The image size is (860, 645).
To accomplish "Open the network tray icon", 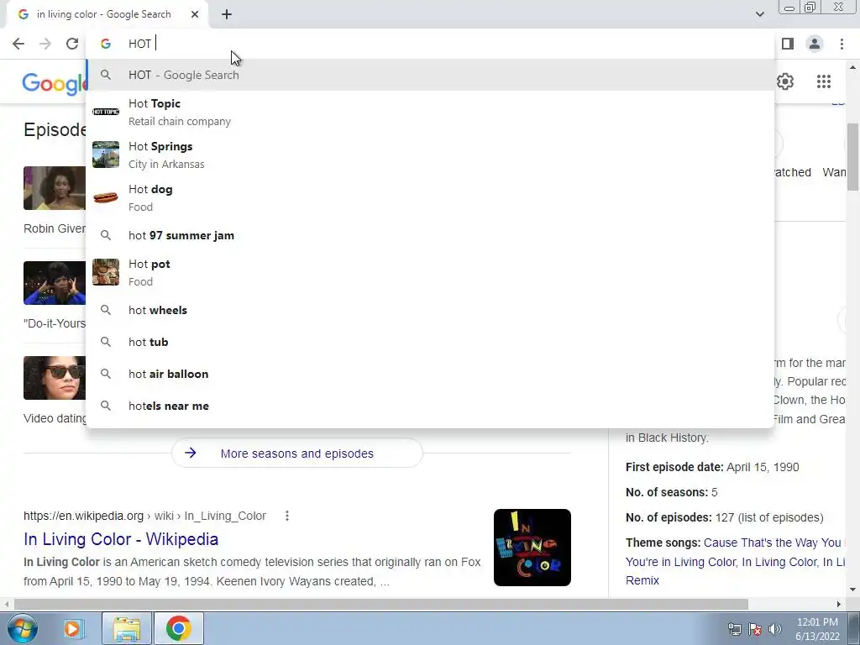I will point(734,629).
